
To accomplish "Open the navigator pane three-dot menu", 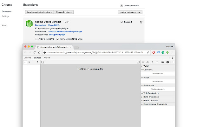I will 37,62.
